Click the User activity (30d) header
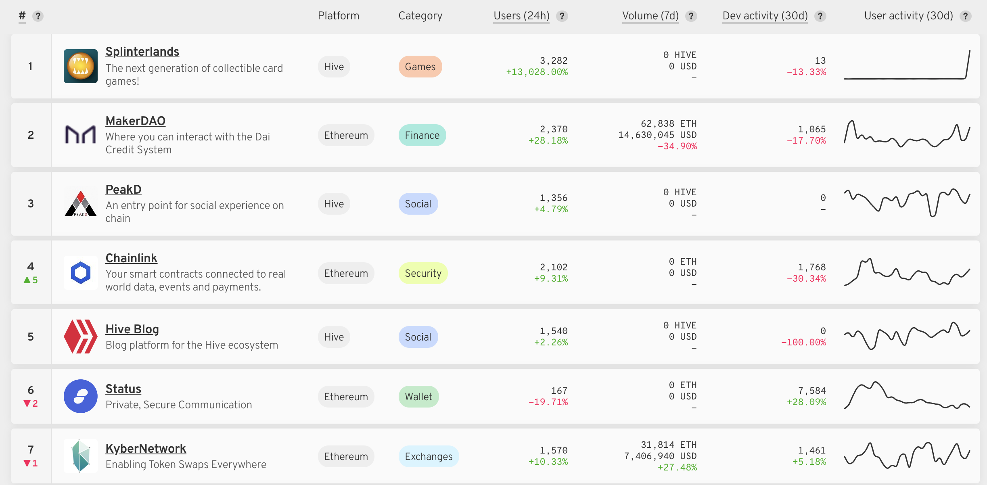 click(x=909, y=16)
